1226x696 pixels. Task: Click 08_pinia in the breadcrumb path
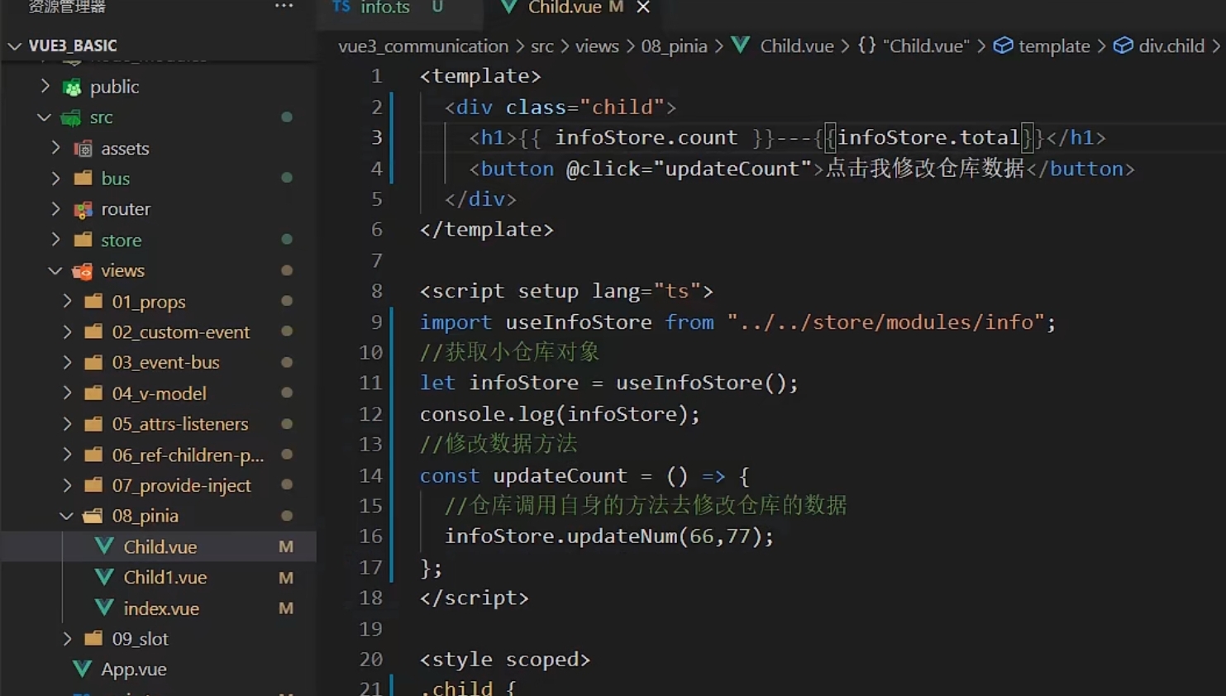tap(674, 46)
